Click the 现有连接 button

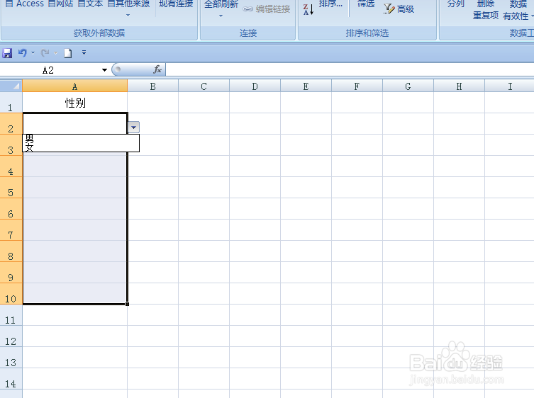click(176, 4)
